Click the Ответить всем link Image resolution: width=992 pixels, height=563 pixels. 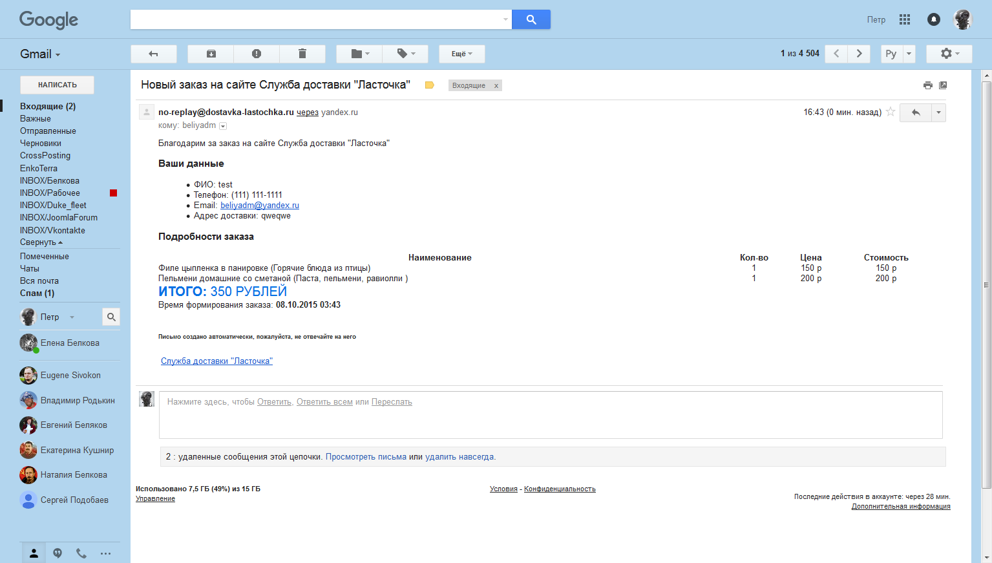tap(324, 401)
